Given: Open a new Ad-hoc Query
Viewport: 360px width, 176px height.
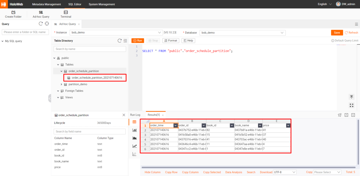Looking at the screenshot, I should [41, 14].
